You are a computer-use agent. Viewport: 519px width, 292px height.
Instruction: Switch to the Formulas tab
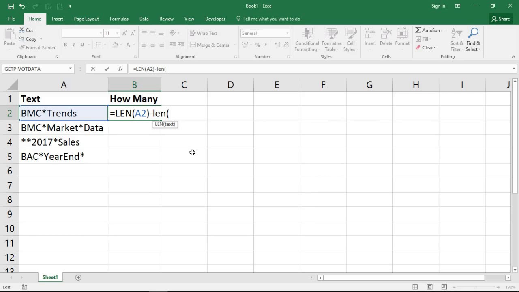(119, 19)
